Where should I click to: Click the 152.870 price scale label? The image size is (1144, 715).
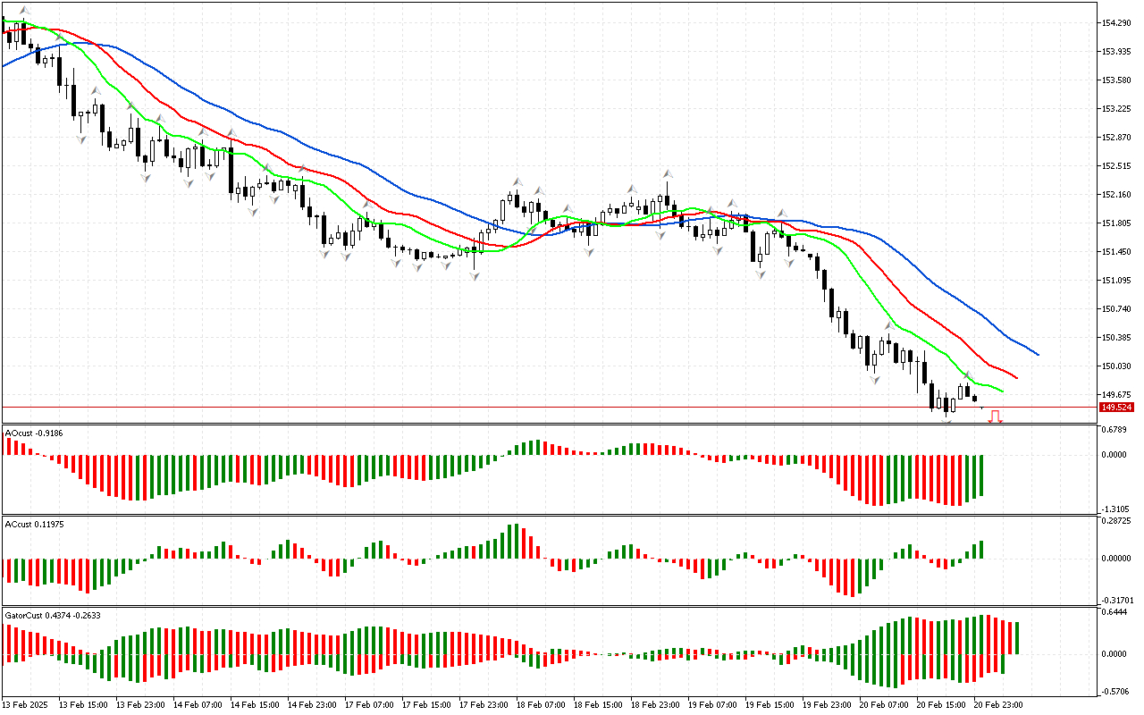(x=1115, y=137)
